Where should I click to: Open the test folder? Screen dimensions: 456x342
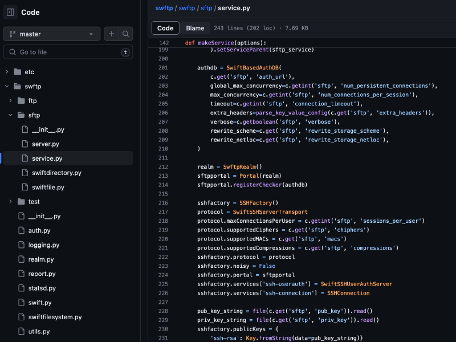click(x=34, y=202)
